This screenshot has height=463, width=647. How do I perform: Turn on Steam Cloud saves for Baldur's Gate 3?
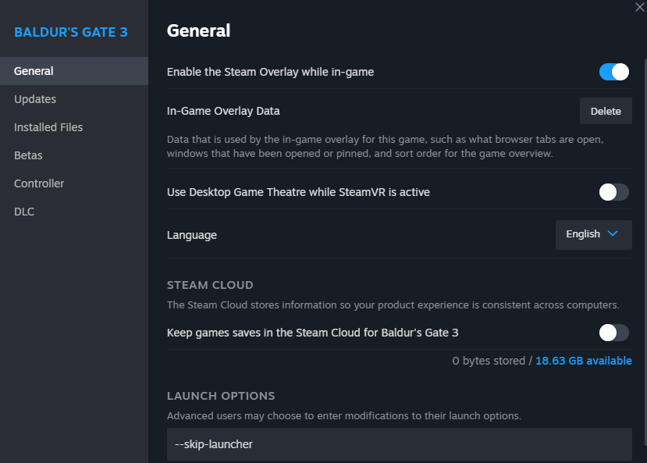(x=613, y=333)
